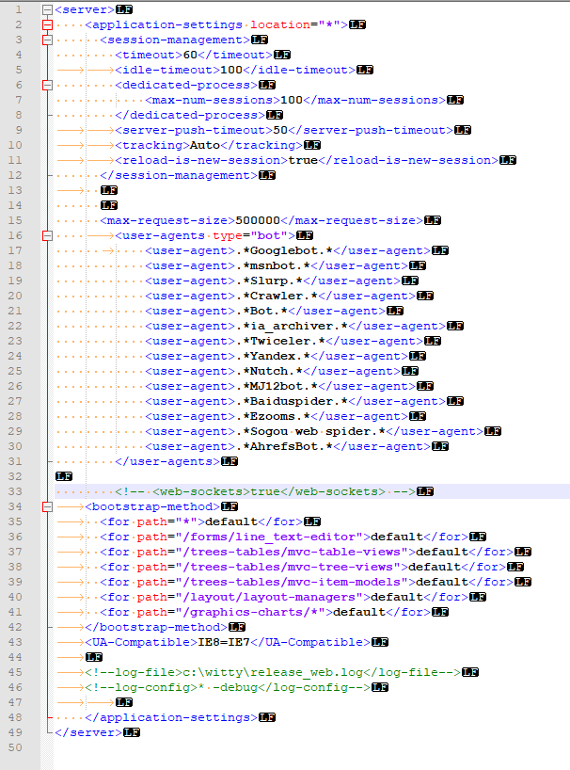Collapse the bootstrap-method fold marker on line 34
The image size is (570, 770).
point(47,506)
